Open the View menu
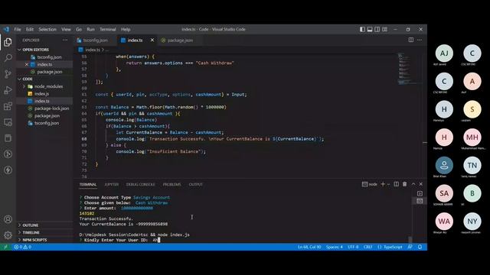490x275 pixels. click(x=66, y=29)
